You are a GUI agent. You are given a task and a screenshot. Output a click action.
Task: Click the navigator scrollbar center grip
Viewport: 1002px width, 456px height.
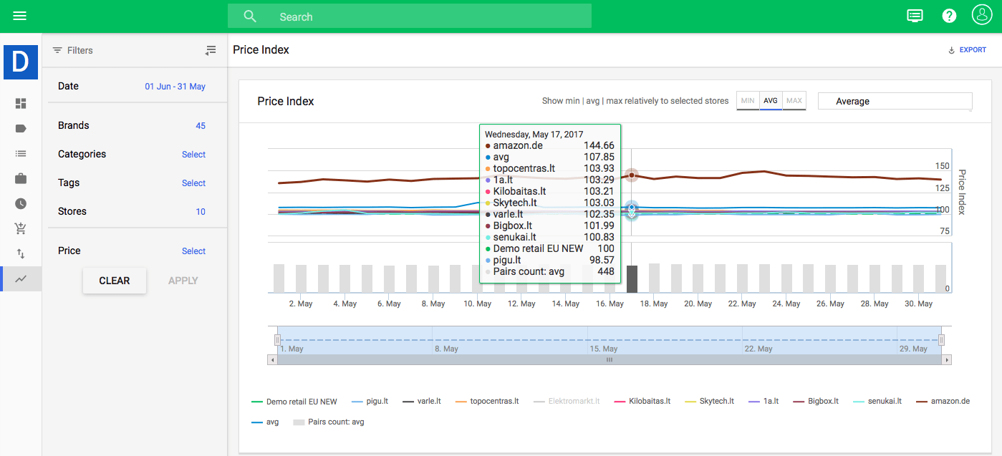pos(610,360)
